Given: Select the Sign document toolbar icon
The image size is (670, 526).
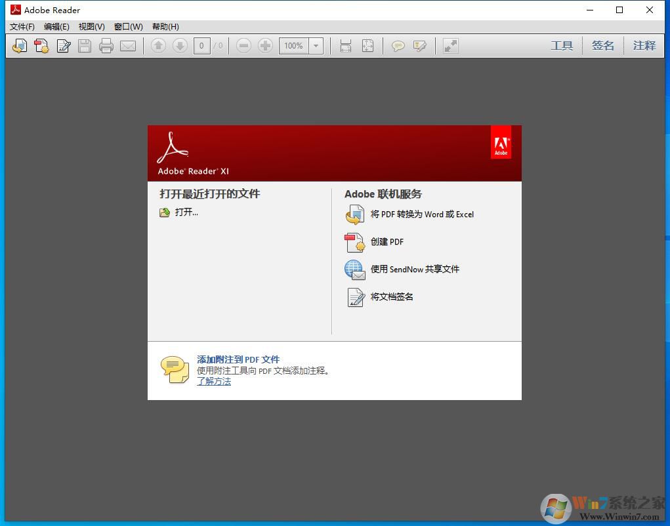Looking at the screenshot, I should click(63, 45).
